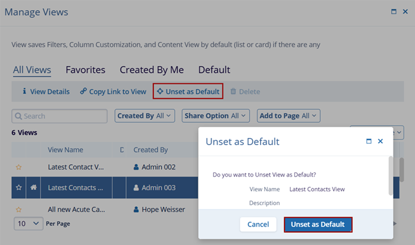415x245 pixels.
Task: Switch to the Favorites tab
Action: (85, 70)
